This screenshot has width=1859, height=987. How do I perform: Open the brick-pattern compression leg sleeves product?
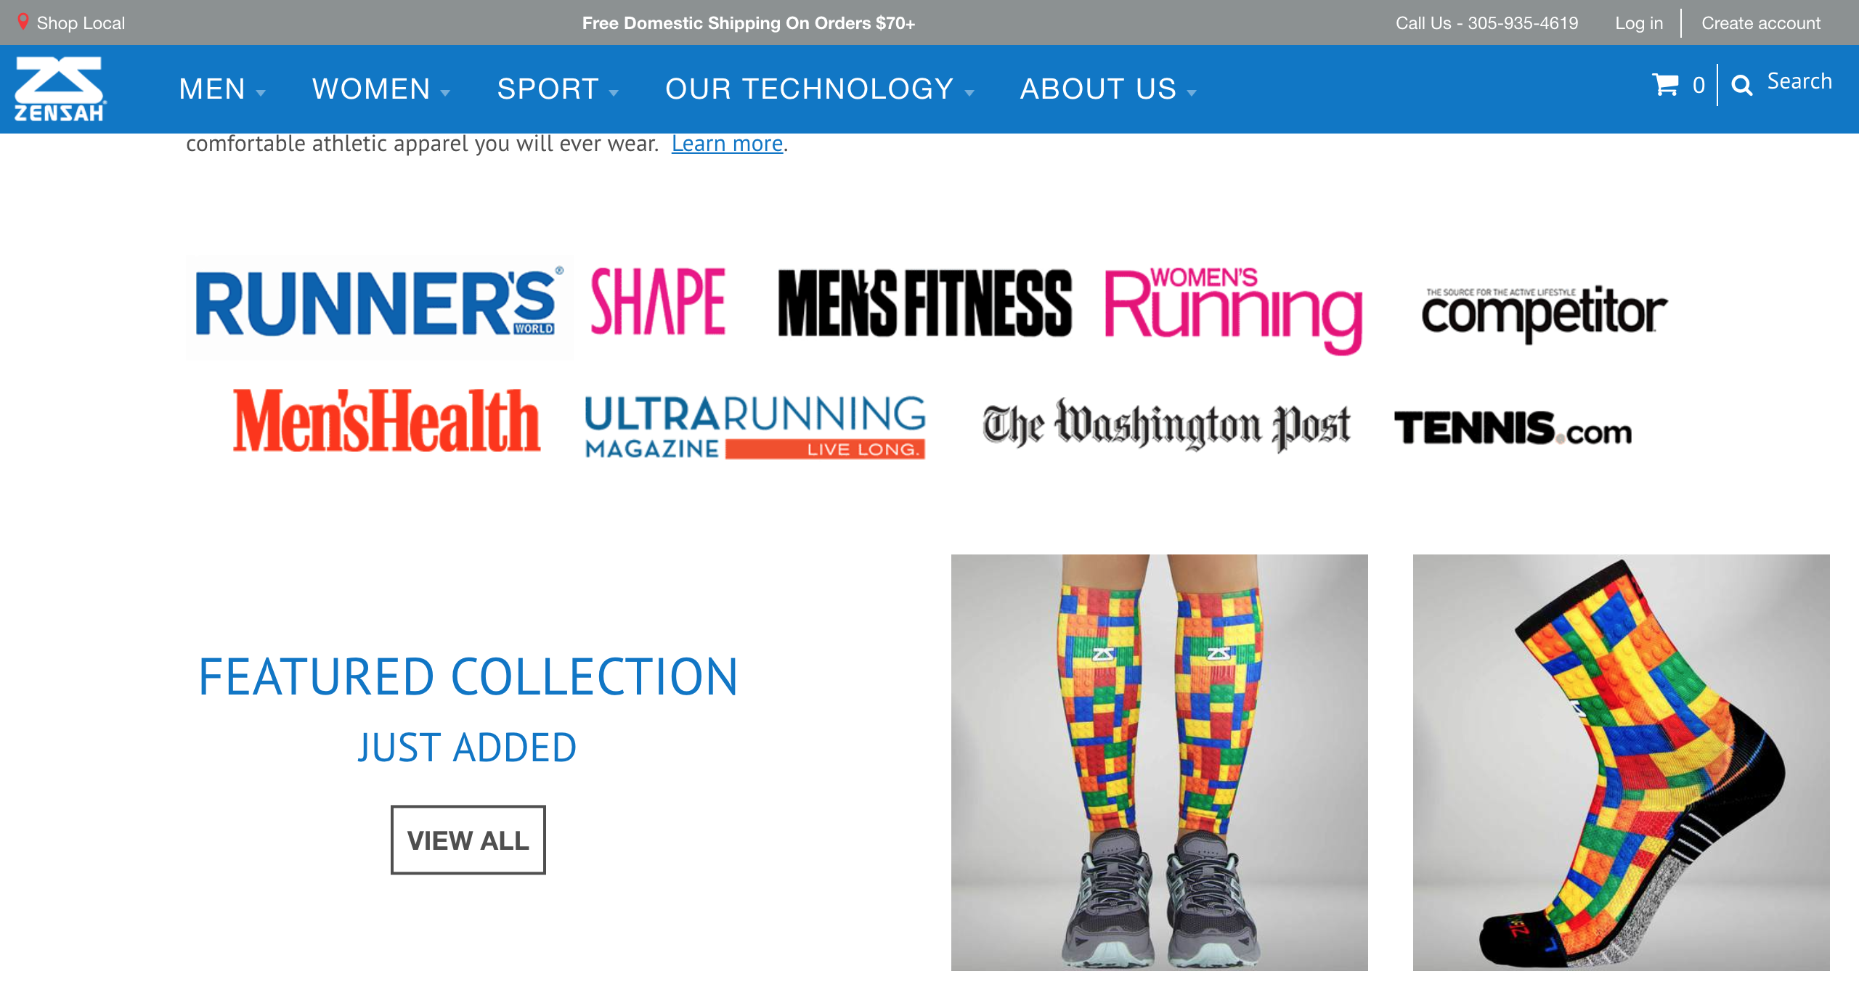tap(1160, 763)
